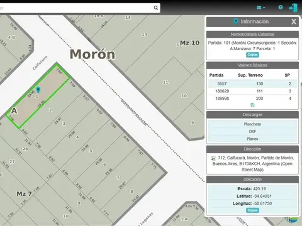The width and height of the screenshot is (302, 226).
Task: Click the Mz 7 block label
Action: (24, 194)
